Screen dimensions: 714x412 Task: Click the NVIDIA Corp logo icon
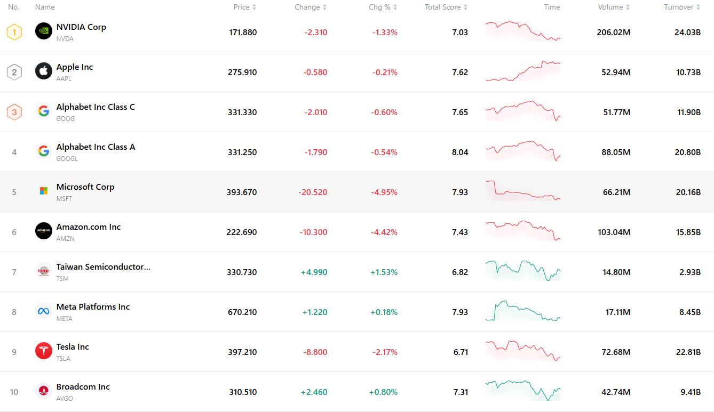click(x=44, y=31)
